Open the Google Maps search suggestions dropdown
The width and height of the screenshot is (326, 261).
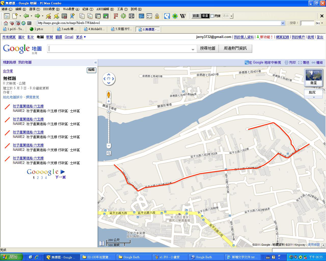pyautogui.click(x=193, y=49)
